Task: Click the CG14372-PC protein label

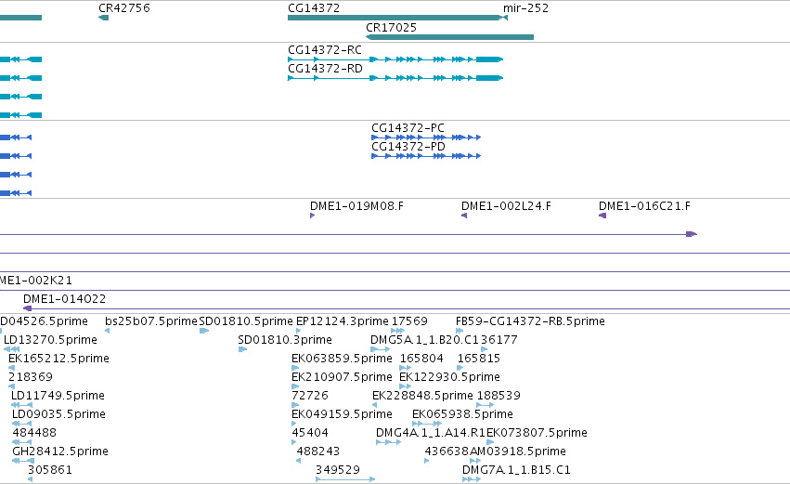Action: coord(408,128)
